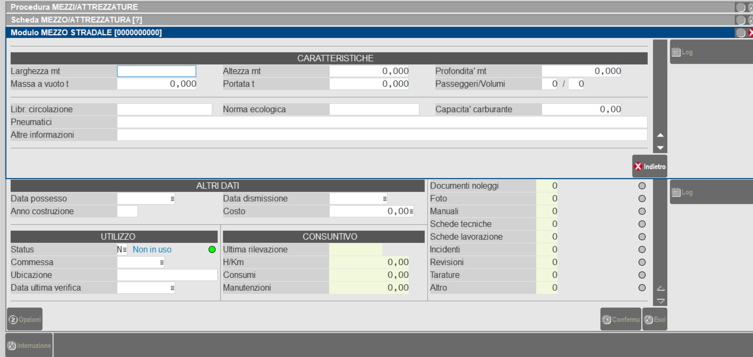
Task: Open the Opzioni button
Action: click(x=25, y=319)
